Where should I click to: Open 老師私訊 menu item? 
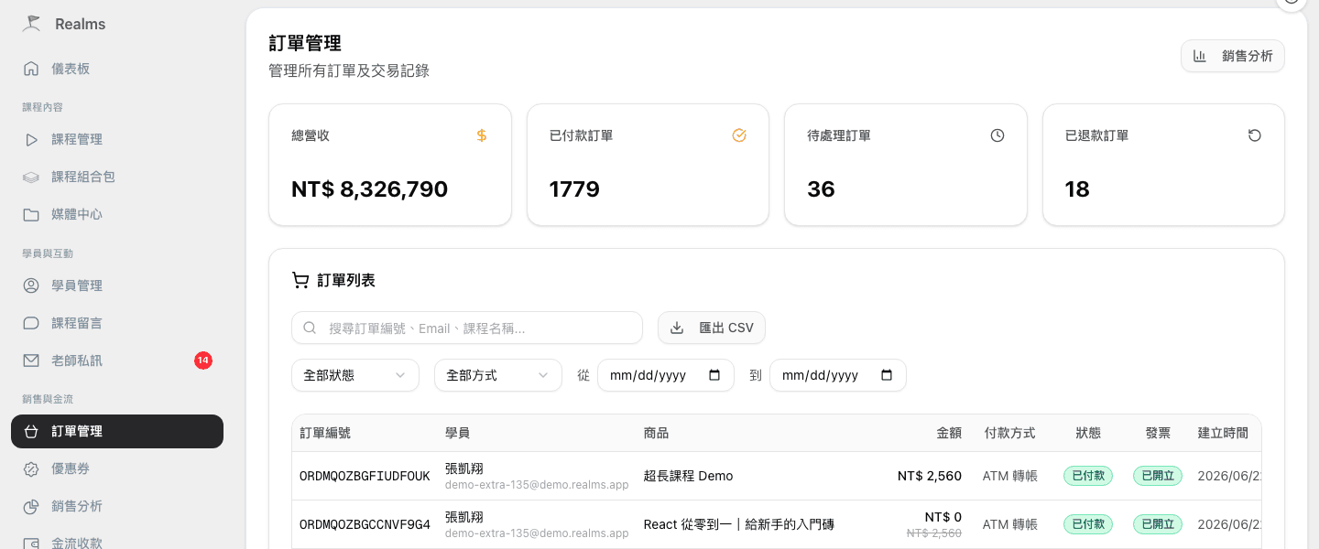(117, 361)
